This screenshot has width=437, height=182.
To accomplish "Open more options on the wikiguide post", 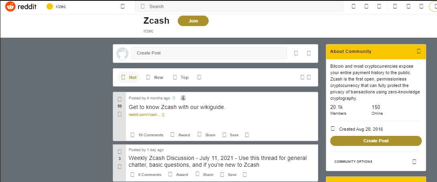I will pyautogui.click(x=246, y=135).
